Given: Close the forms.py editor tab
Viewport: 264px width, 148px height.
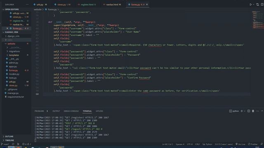Looking at the screenshot, I should [147, 5].
